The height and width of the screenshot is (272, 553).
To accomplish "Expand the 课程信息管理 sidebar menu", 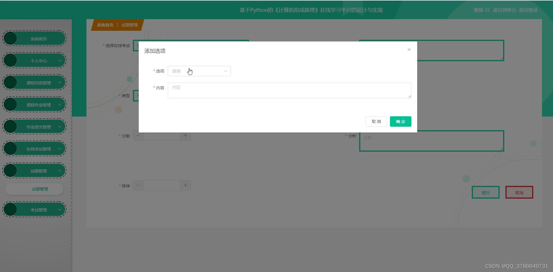I will click(x=35, y=83).
